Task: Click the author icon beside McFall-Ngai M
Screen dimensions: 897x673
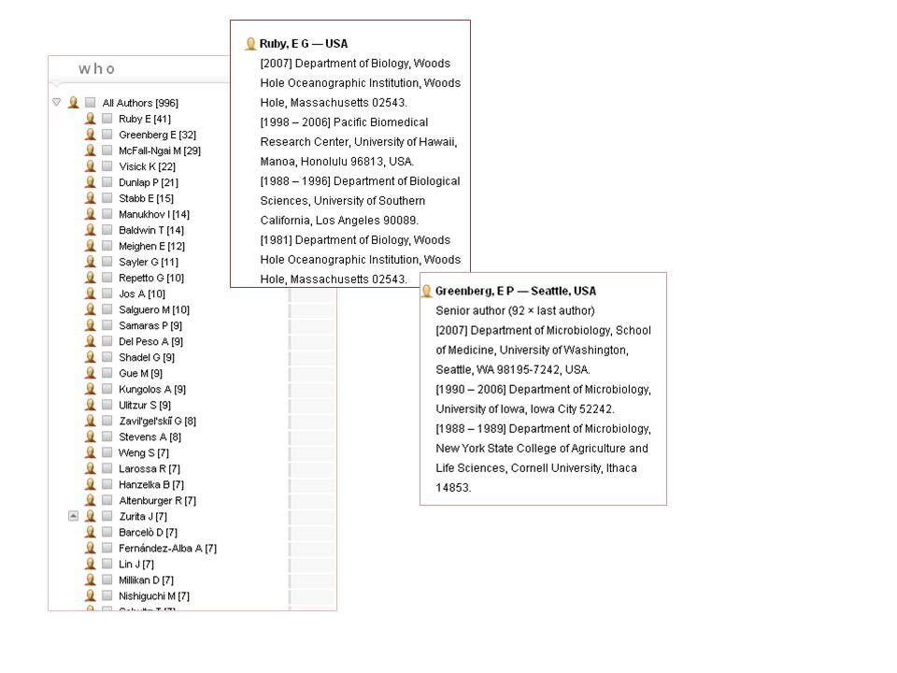Action: tap(91, 150)
